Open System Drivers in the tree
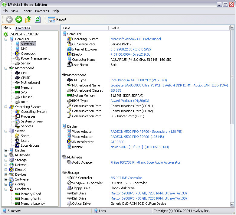The height and width of the screenshot is (215, 236). (x=32, y=121)
